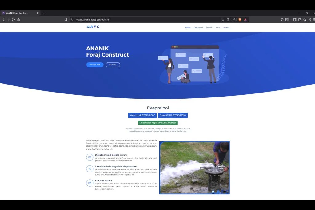Go to Contact in the top menu
The width and height of the screenshot is (315, 210).
(226, 28)
